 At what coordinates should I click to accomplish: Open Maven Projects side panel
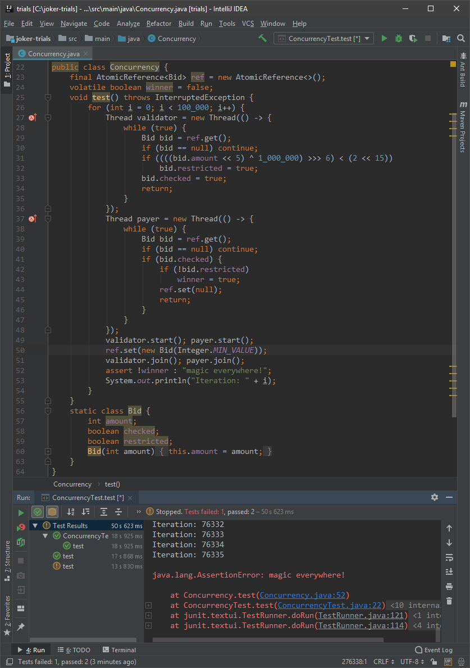463,127
